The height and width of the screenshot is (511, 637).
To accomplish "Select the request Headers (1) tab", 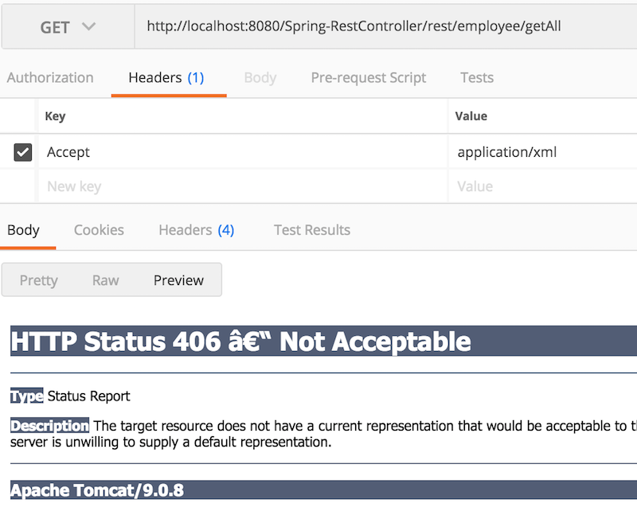I will 166,77.
